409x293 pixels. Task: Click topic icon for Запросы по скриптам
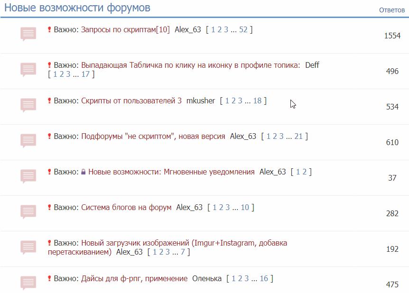(x=28, y=34)
